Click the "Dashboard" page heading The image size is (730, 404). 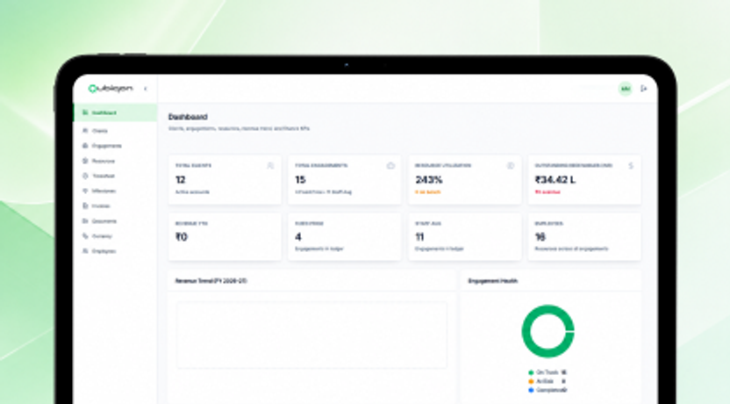tap(188, 117)
